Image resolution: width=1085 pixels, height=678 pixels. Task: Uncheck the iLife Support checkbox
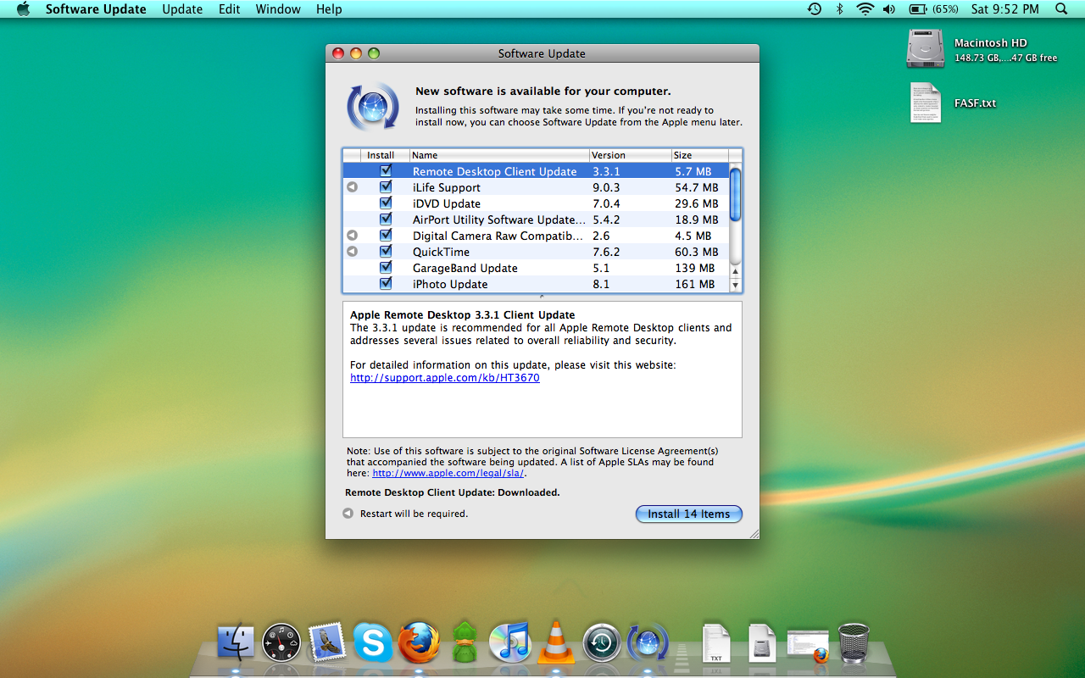386,187
